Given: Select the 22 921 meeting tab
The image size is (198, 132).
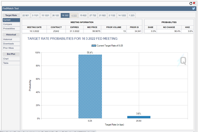Looking at the screenshot, I should click(x=26, y=15).
